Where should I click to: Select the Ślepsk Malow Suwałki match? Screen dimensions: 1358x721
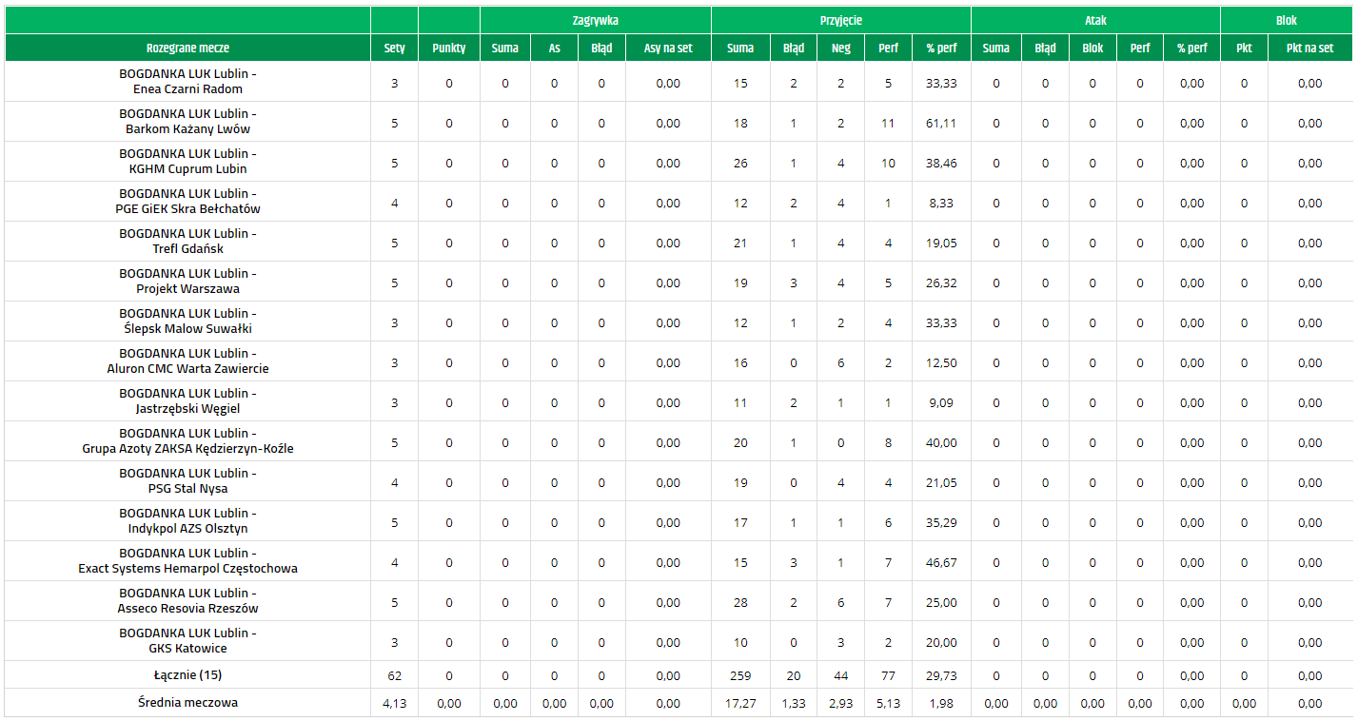pyautogui.click(x=187, y=322)
